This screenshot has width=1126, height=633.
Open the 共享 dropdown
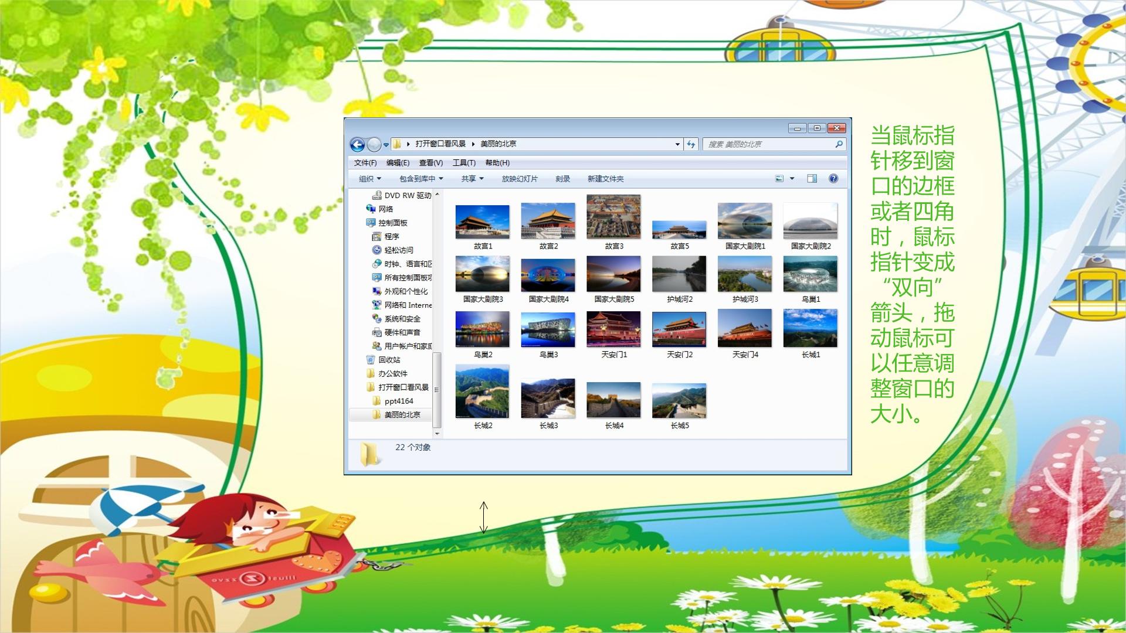pos(472,179)
